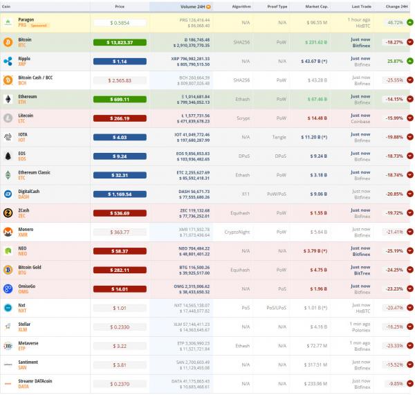Sort by the Coin column header
415x395 pixels.
point(6,6)
